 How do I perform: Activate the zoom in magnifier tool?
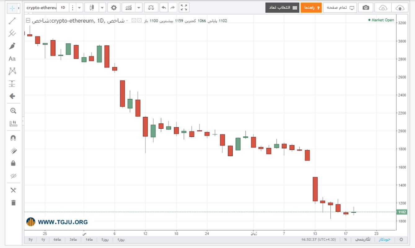click(13, 111)
